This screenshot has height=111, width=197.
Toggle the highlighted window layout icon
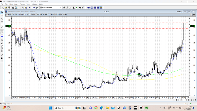(x=101, y=7)
